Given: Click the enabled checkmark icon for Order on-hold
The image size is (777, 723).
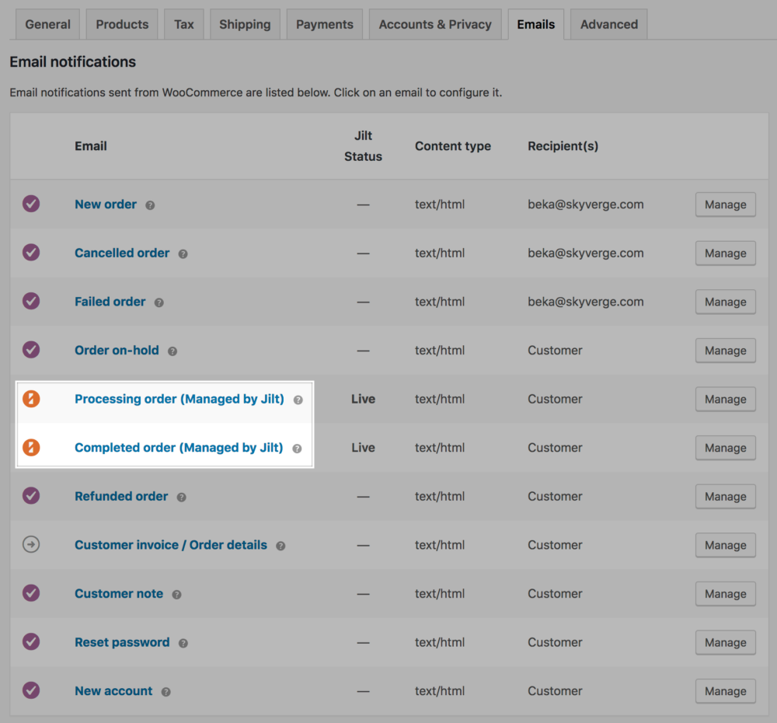Looking at the screenshot, I should [31, 350].
